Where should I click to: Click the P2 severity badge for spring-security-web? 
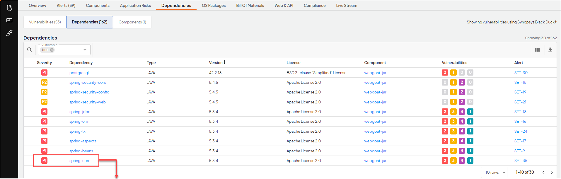pyautogui.click(x=44, y=102)
